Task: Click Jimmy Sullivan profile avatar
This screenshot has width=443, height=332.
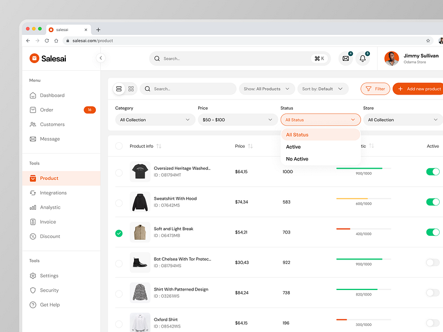Action: click(392, 59)
